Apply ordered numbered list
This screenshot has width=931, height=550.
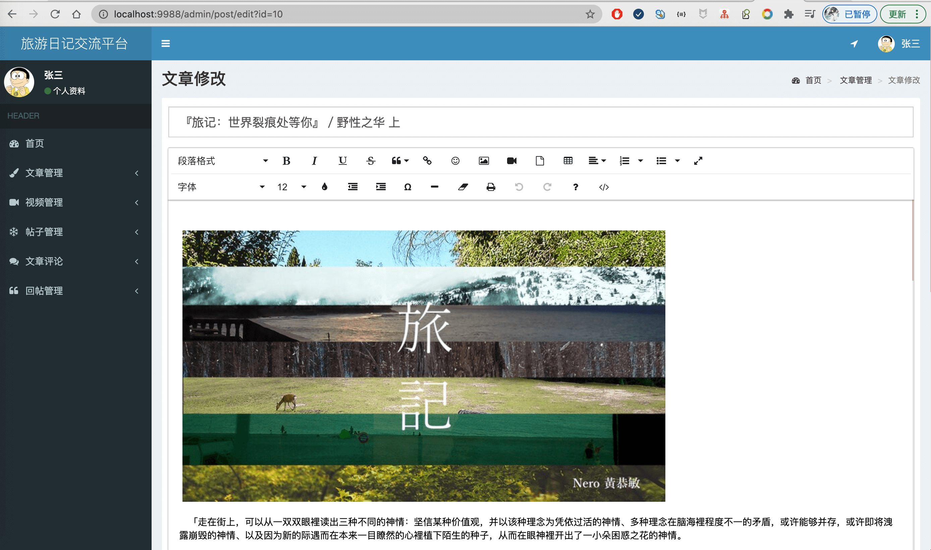point(624,161)
